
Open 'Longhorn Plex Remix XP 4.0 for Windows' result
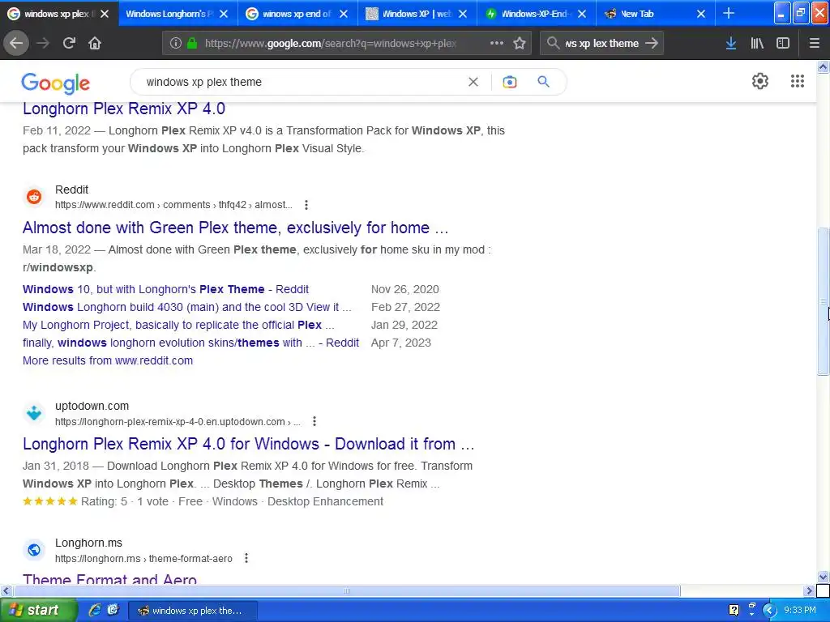point(248,445)
